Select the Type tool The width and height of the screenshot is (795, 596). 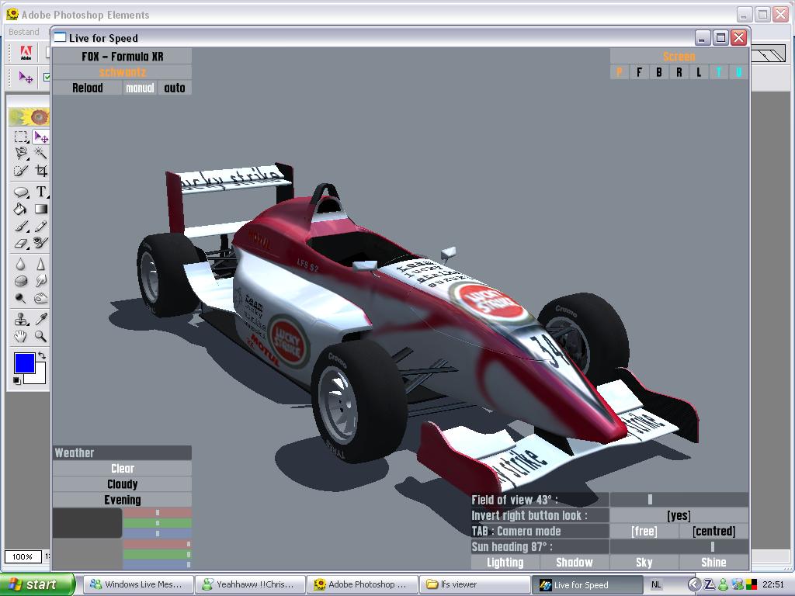tap(40, 192)
